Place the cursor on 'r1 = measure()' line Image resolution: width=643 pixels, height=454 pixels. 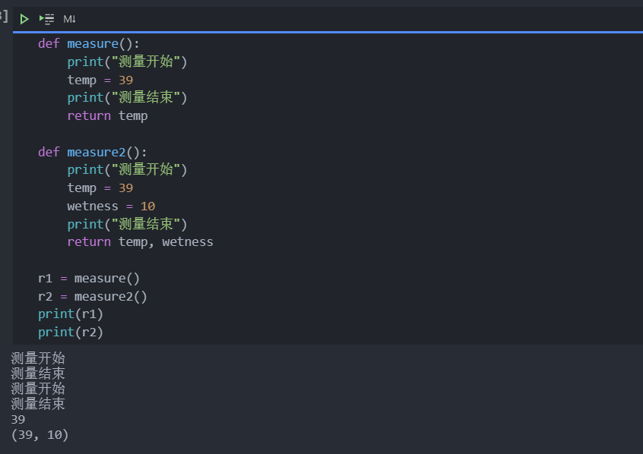89,278
